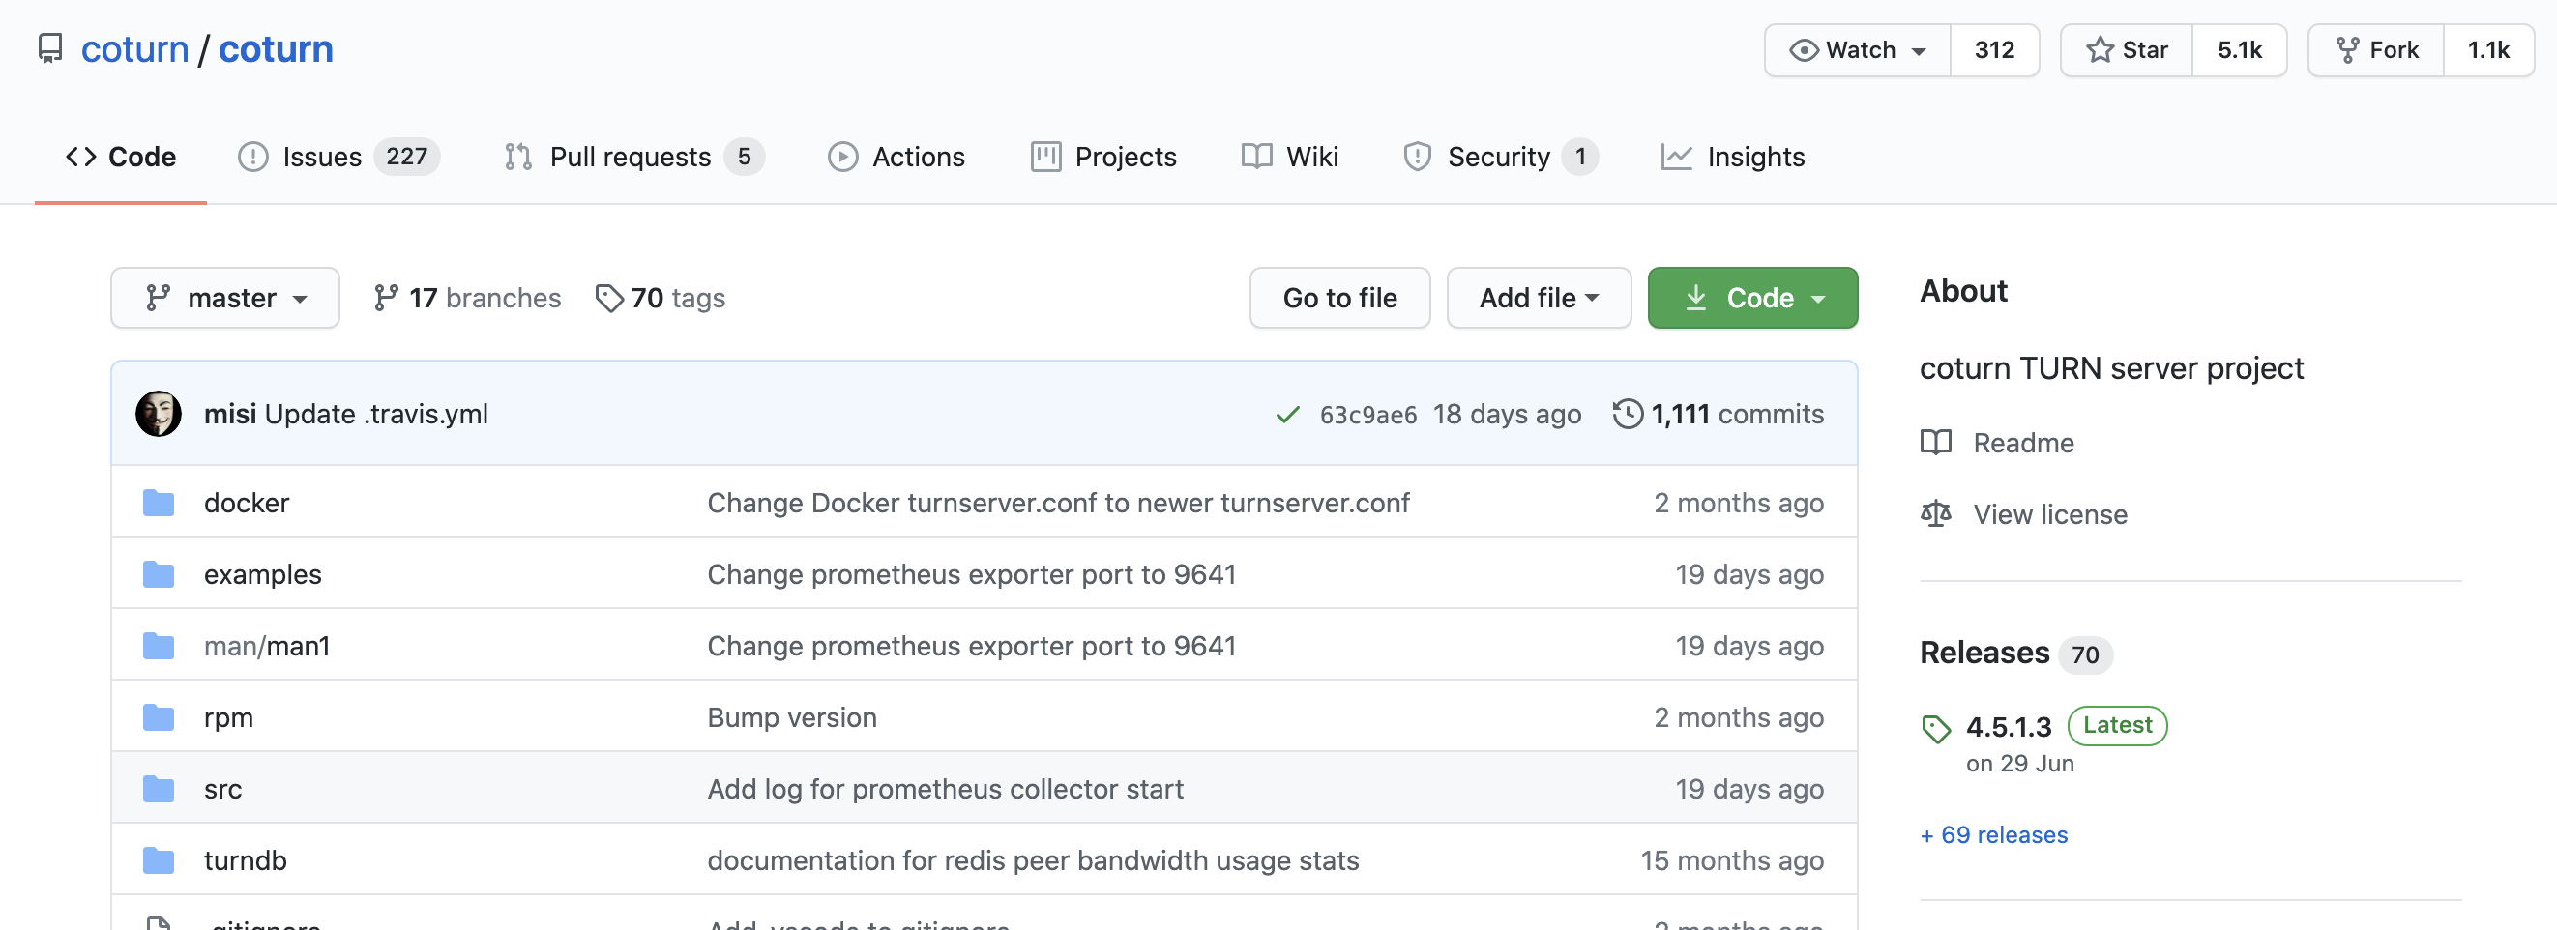
Task: Open the src folder
Action: (x=223, y=789)
